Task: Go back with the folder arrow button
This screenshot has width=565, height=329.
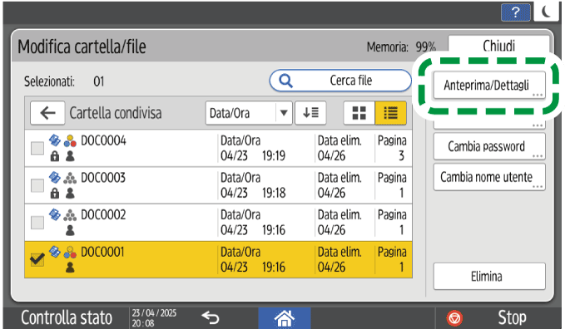Action: click(47, 113)
